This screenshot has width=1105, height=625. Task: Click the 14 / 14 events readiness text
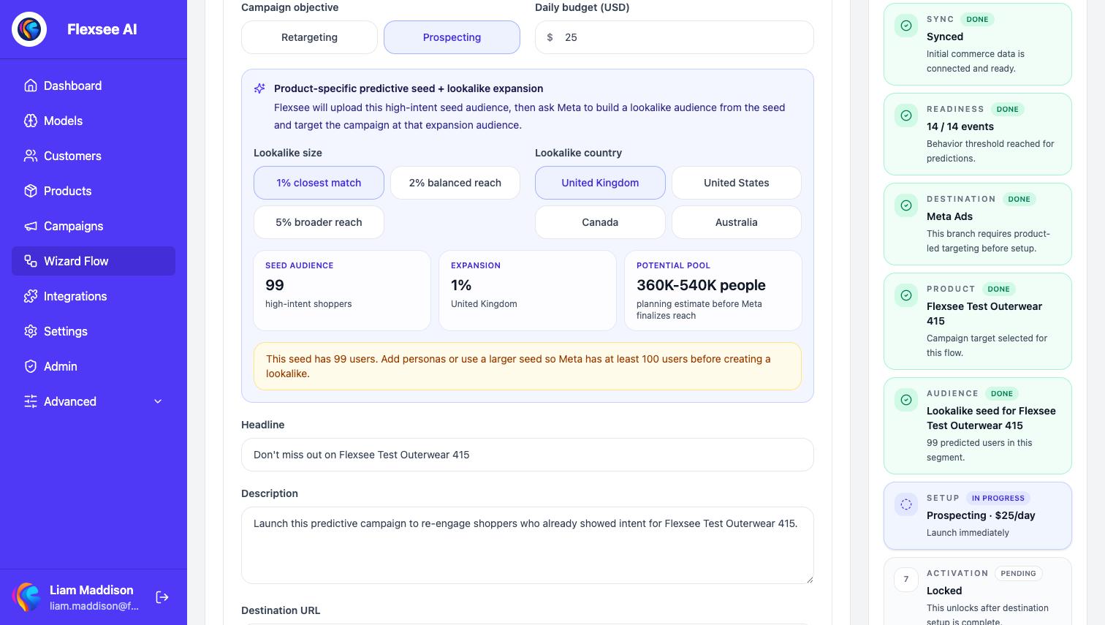(x=960, y=126)
